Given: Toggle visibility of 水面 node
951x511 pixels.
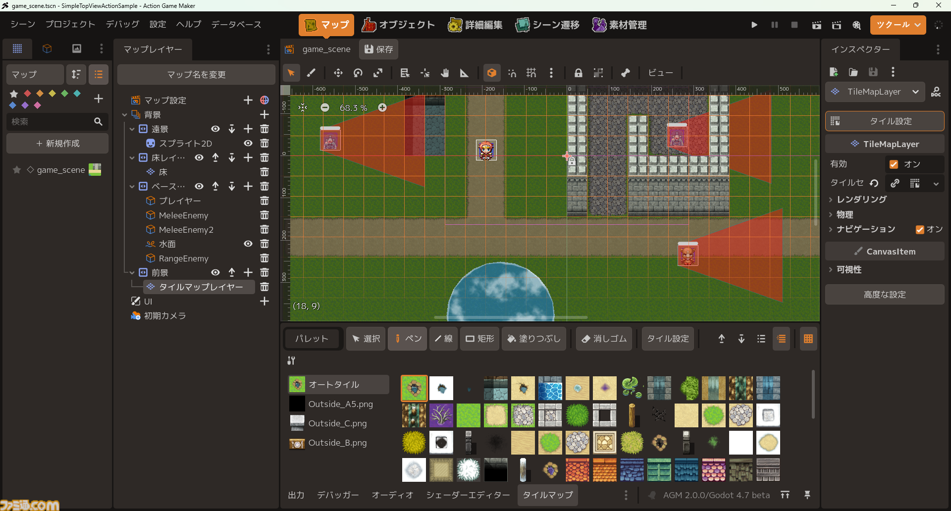Looking at the screenshot, I should 248,244.
